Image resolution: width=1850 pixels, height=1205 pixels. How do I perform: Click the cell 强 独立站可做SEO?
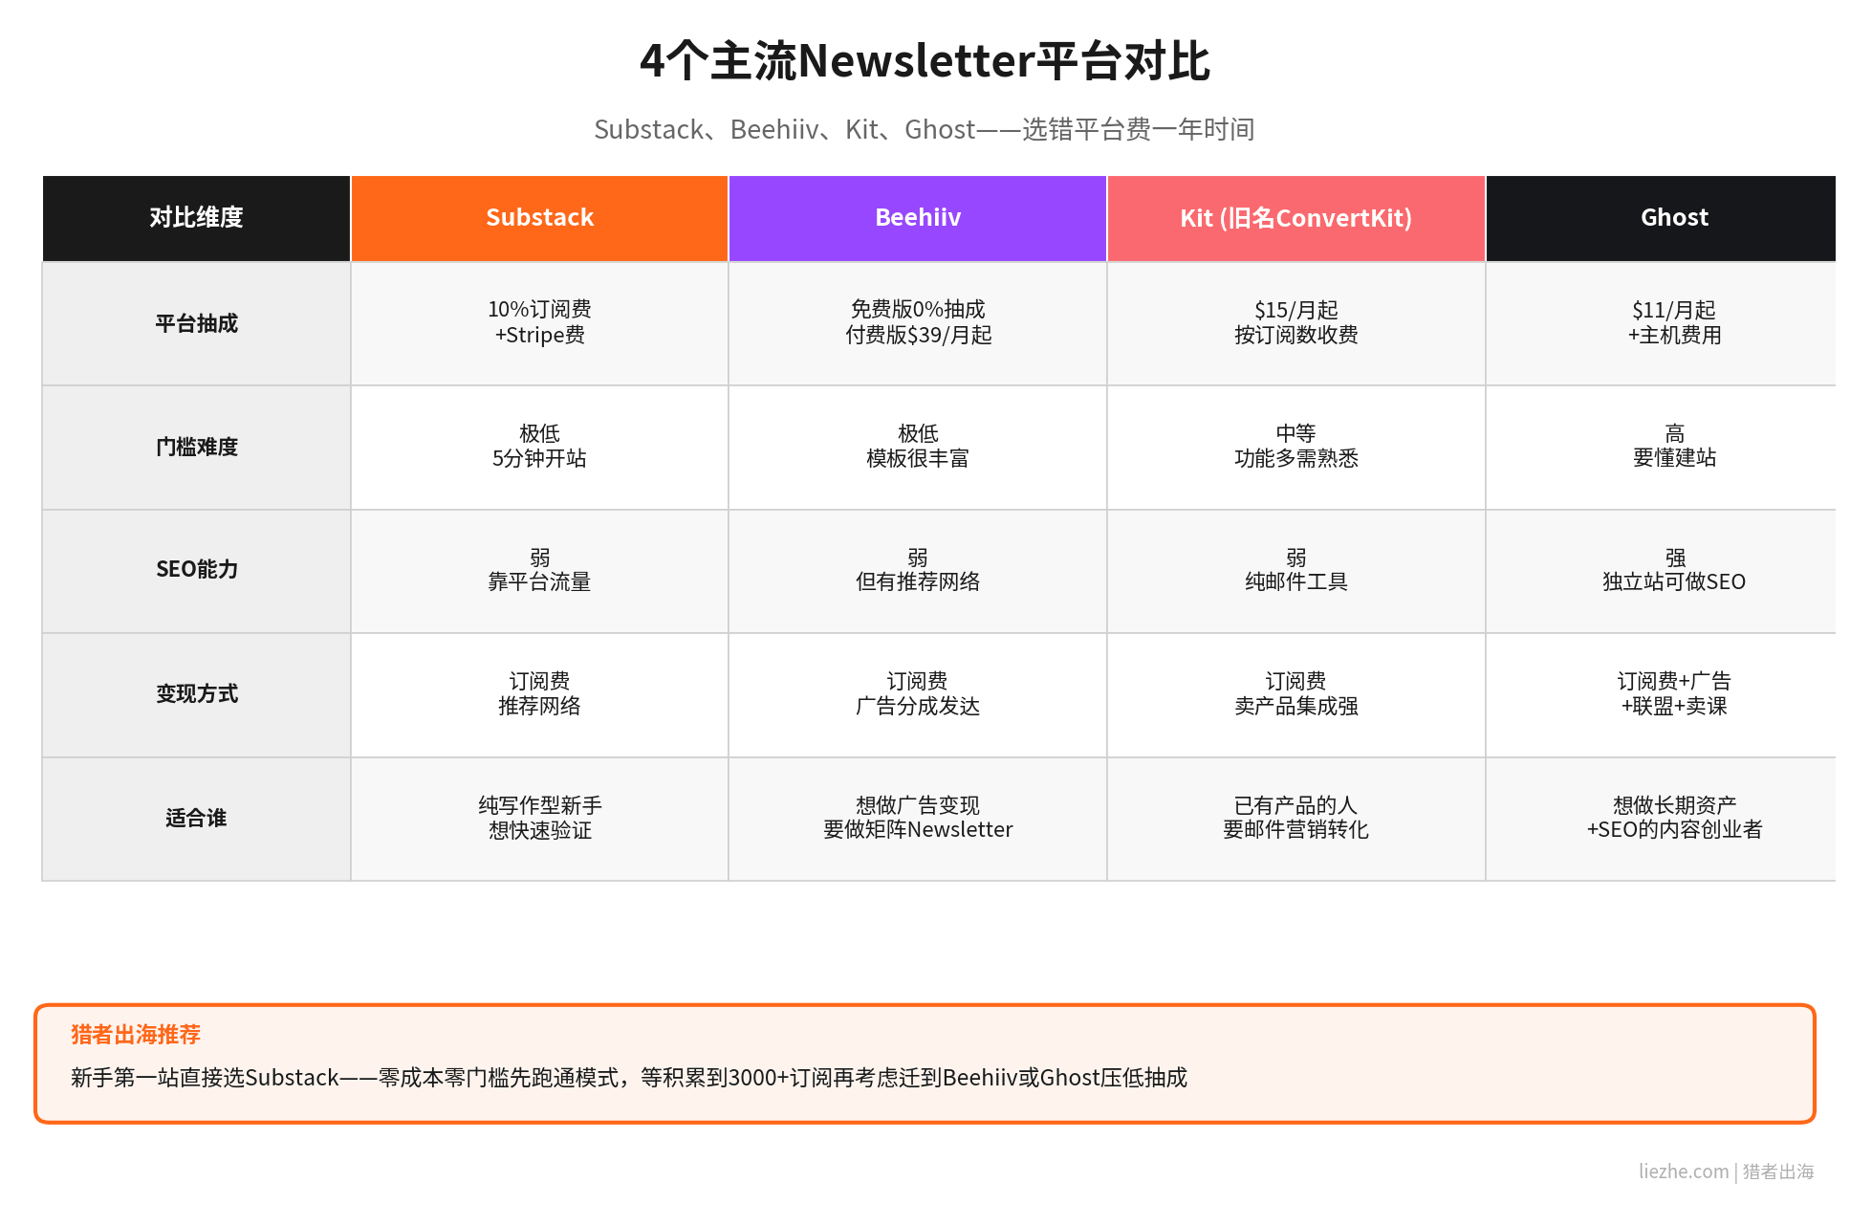(1662, 570)
